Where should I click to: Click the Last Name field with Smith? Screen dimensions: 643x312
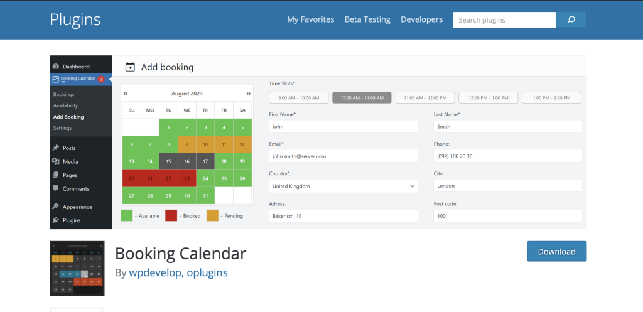coord(507,126)
